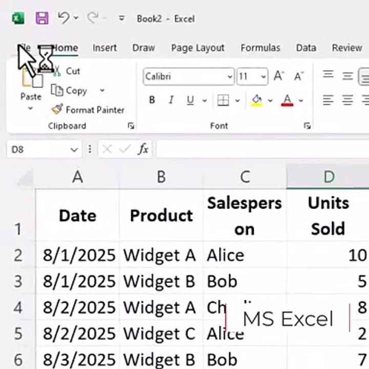The image size is (369, 369).
Task: Open the Home ribbon tab
Action: [x=65, y=48]
